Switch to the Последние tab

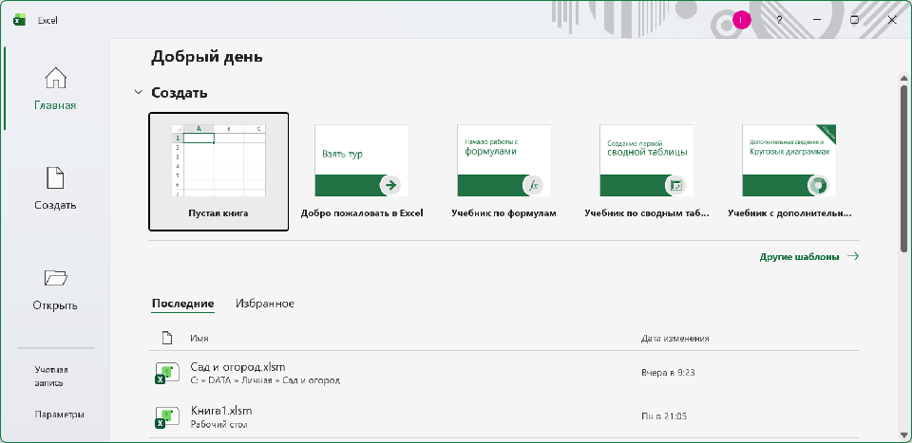tap(182, 304)
